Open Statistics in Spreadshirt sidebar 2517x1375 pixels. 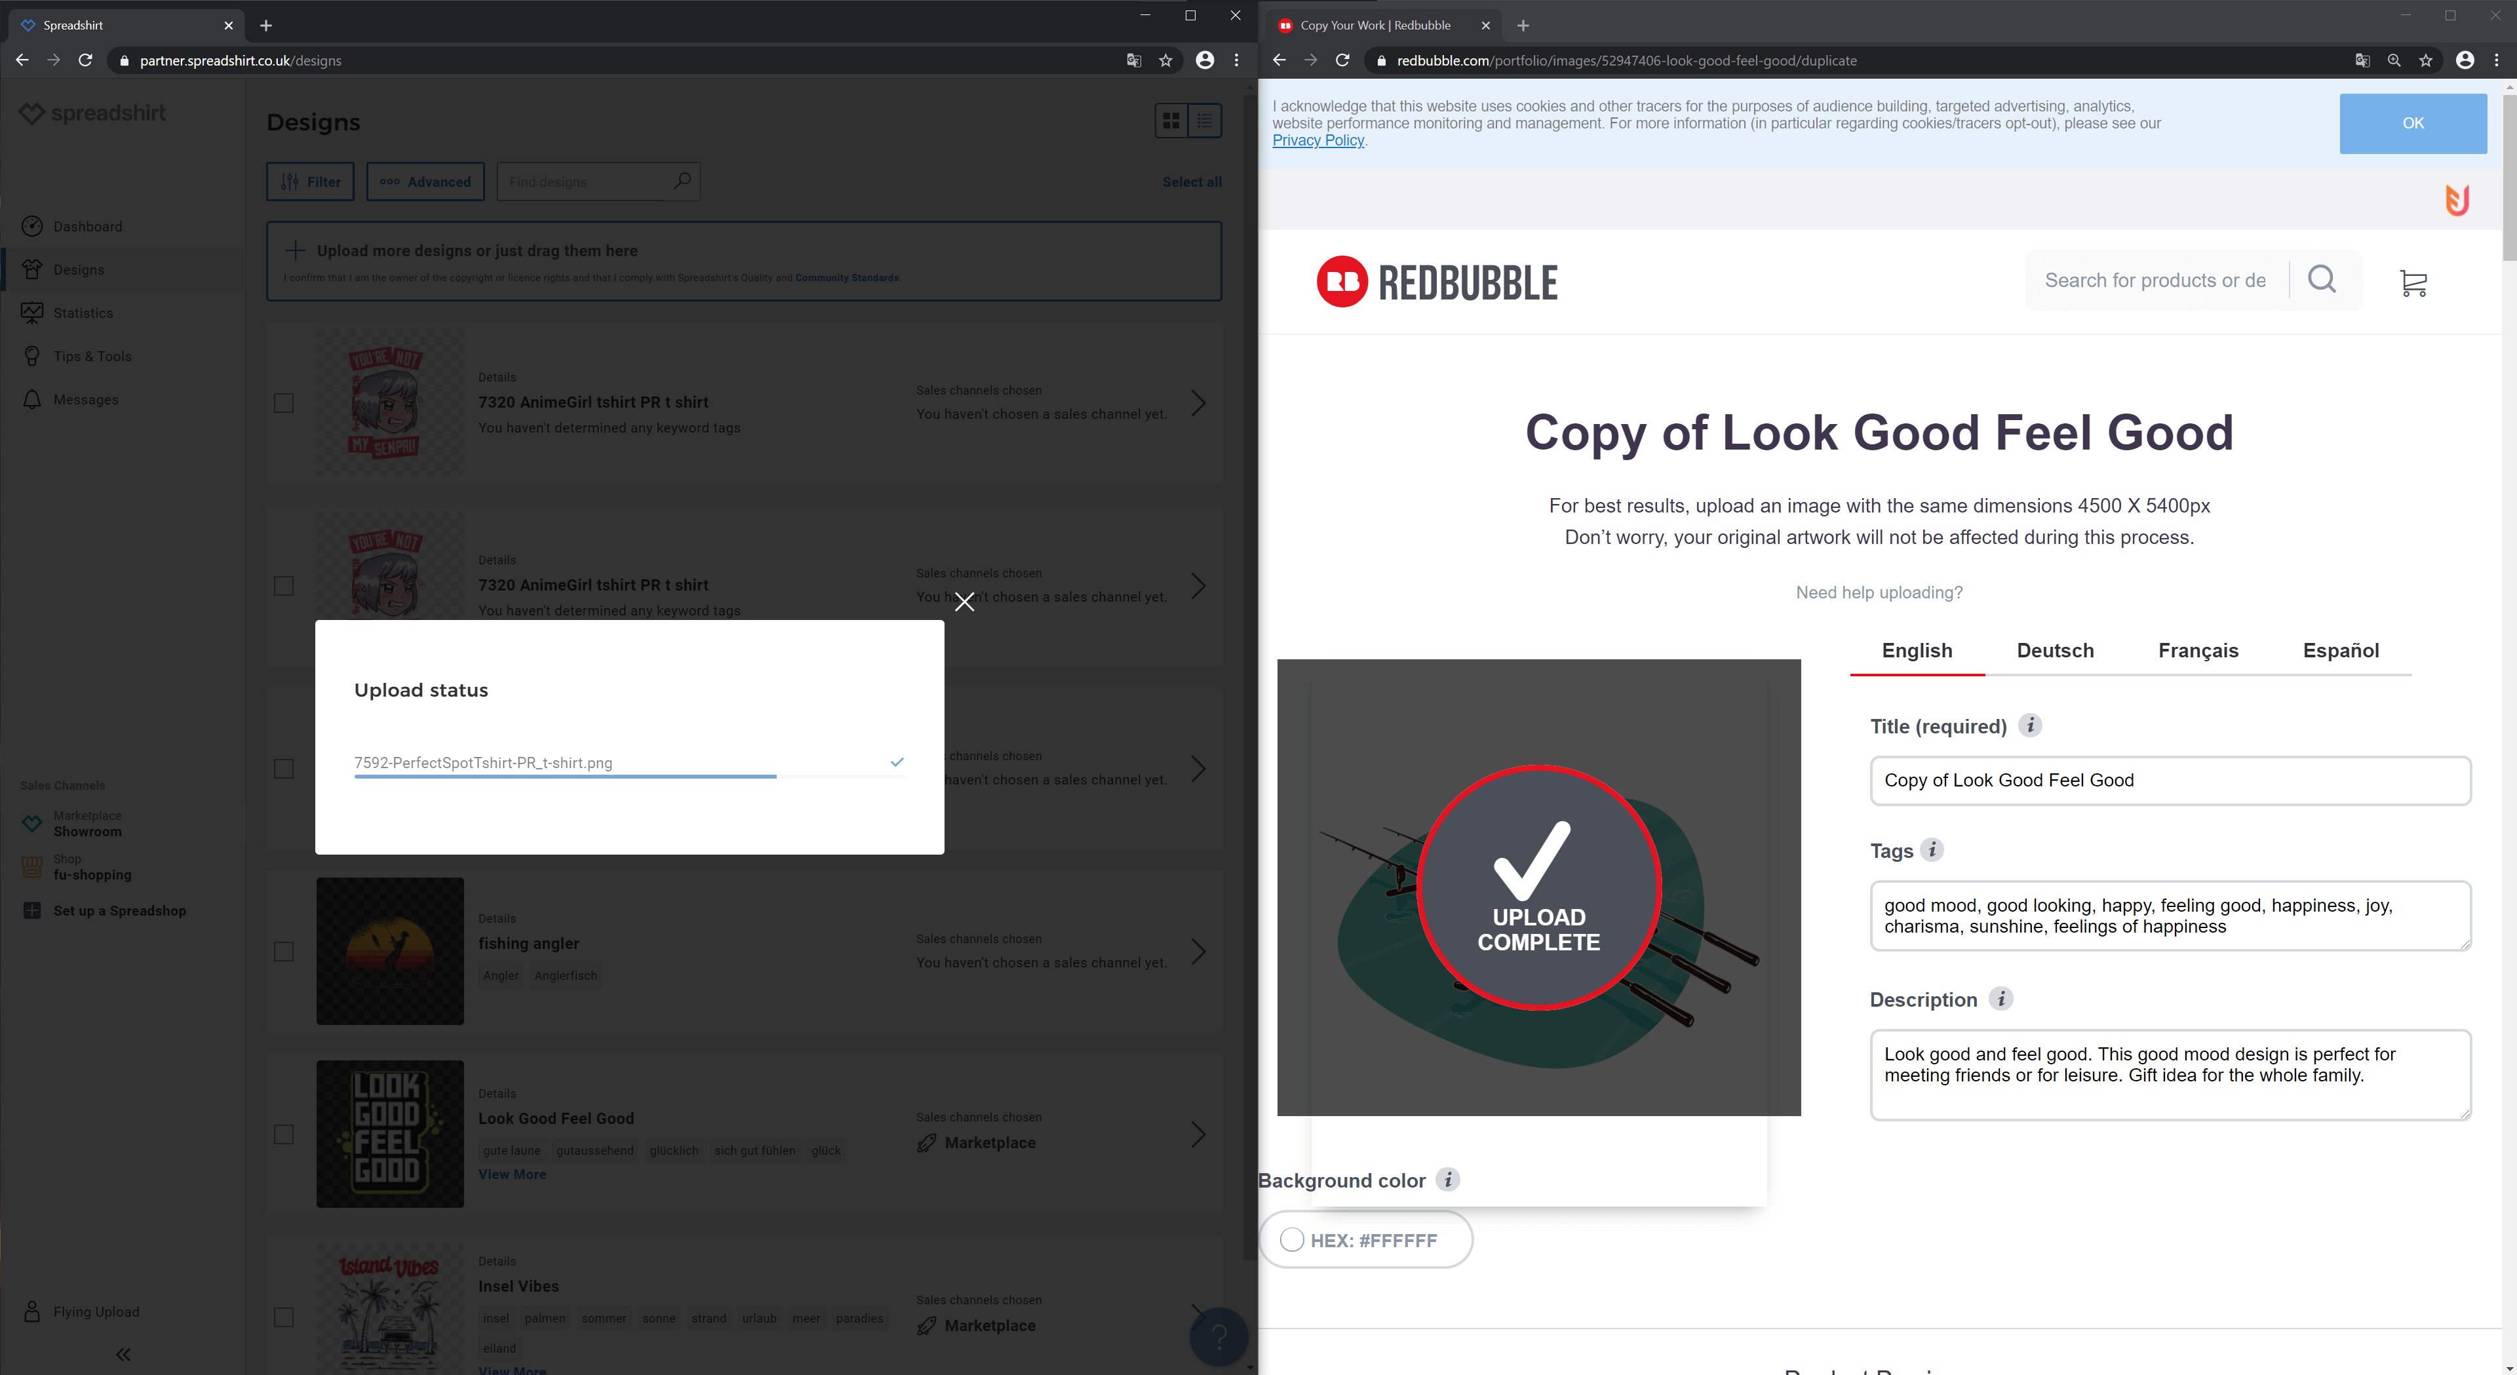click(x=83, y=313)
